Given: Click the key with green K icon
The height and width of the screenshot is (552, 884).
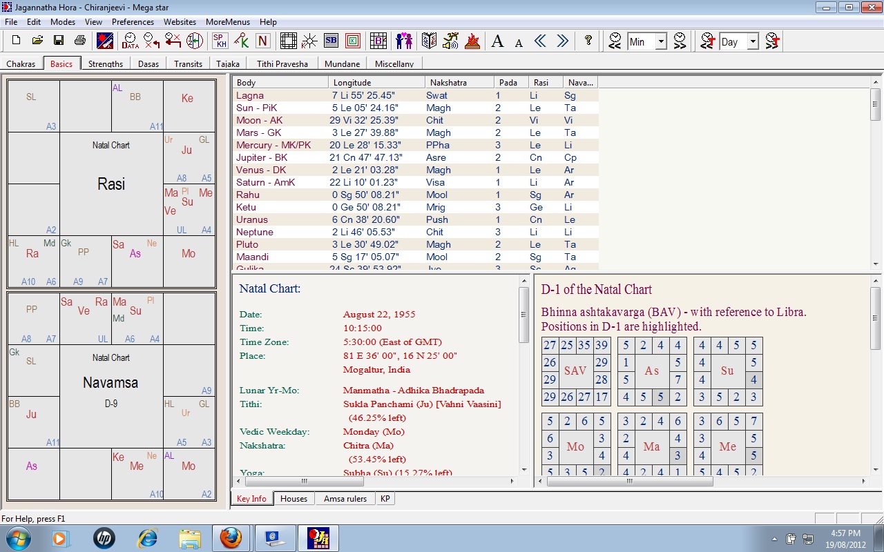Looking at the screenshot, I should (241, 41).
